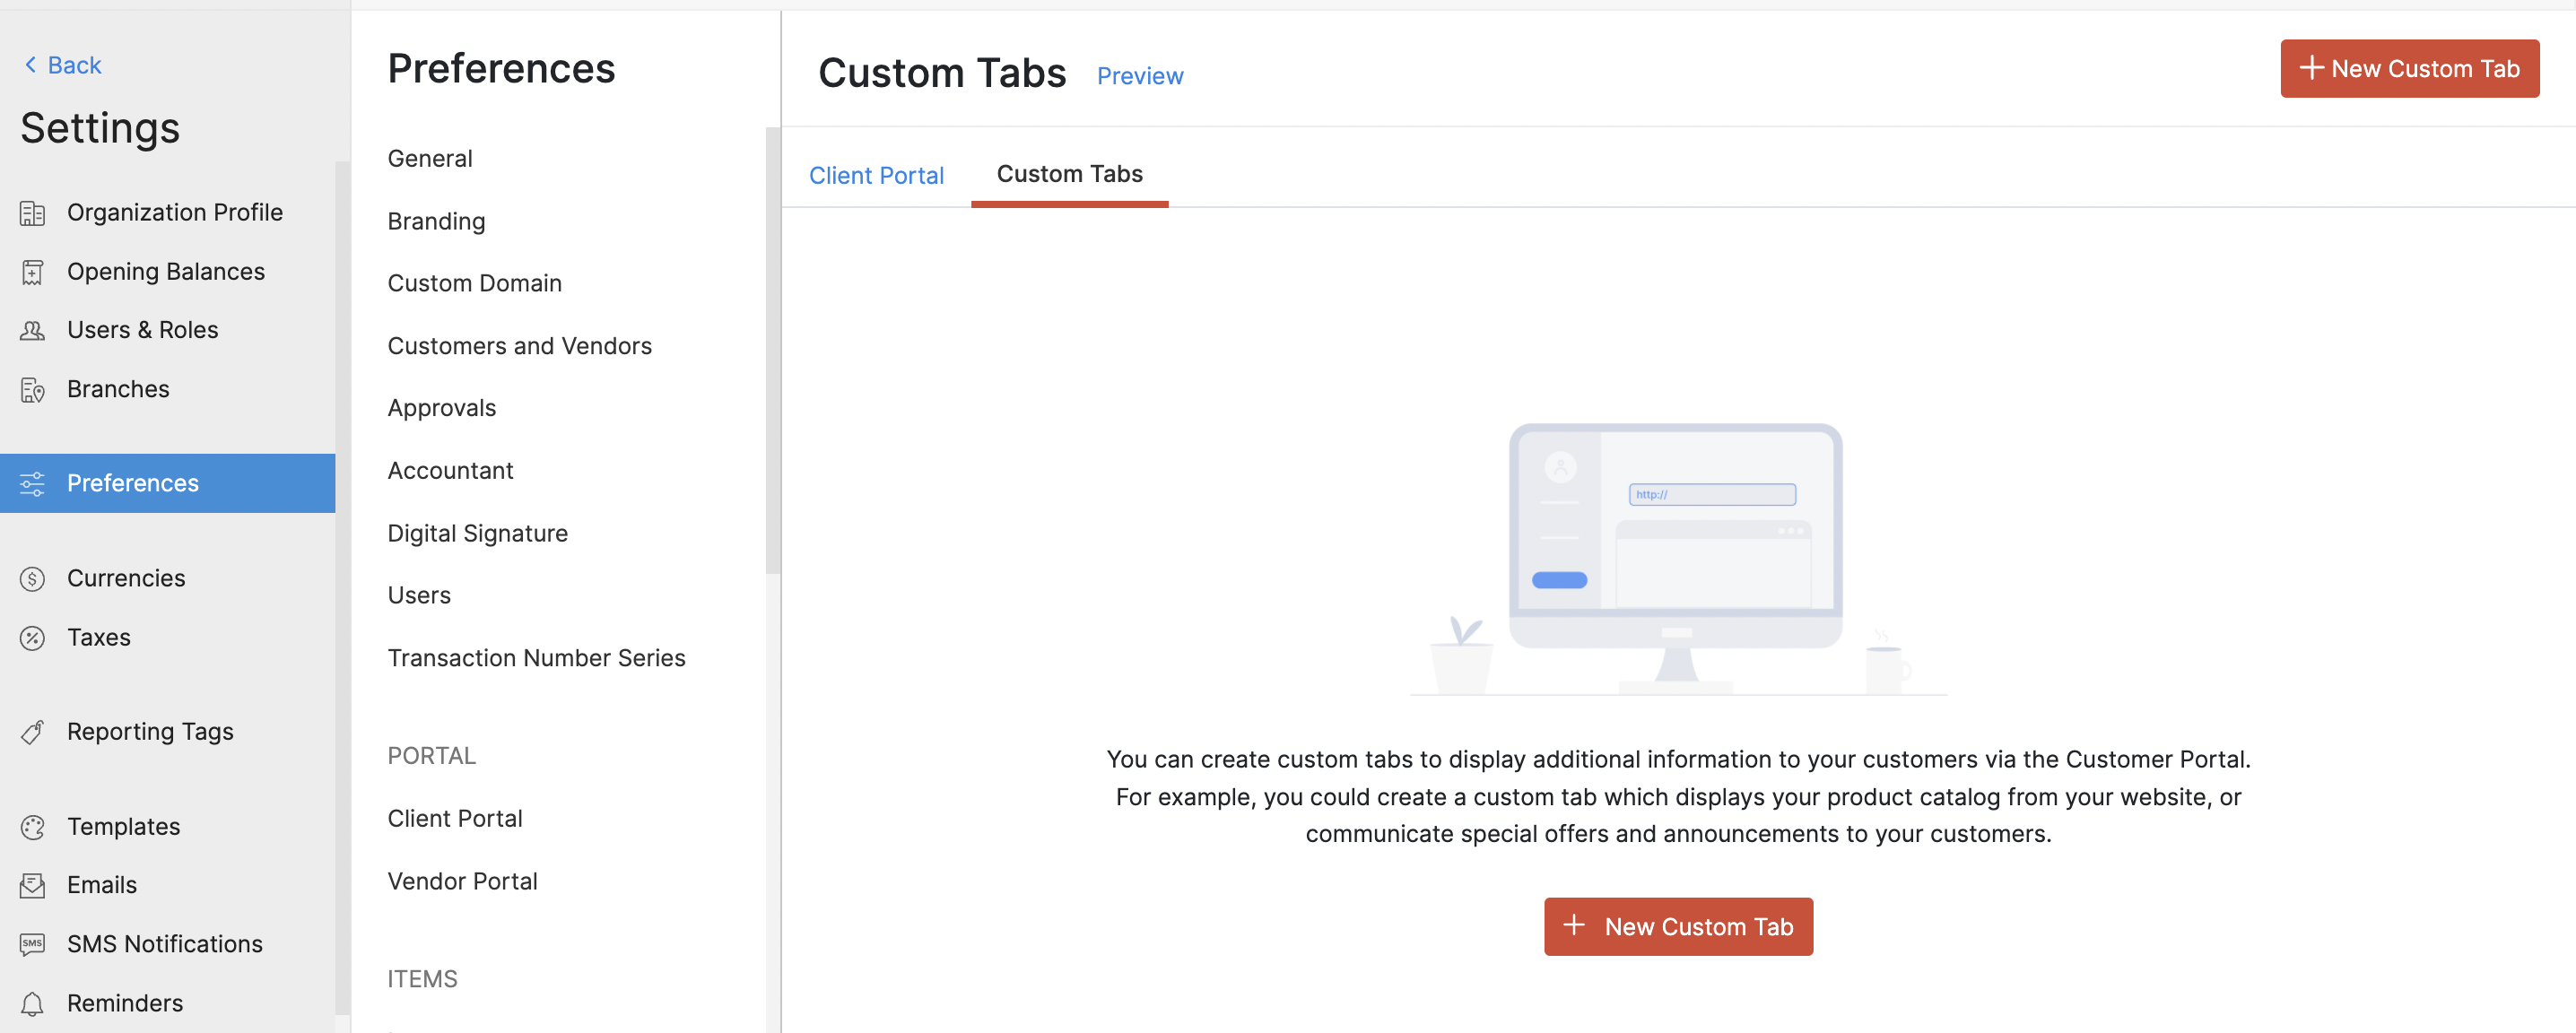The width and height of the screenshot is (2576, 1033).
Task: Switch to the Client Portal tab
Action: pyautogui.click(x=876, y=176)
